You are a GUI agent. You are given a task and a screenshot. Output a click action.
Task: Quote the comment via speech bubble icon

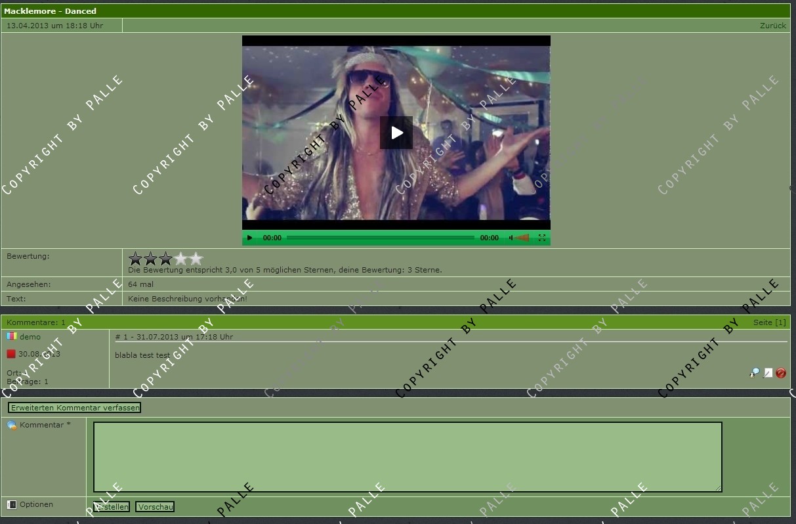click(755, 373)
